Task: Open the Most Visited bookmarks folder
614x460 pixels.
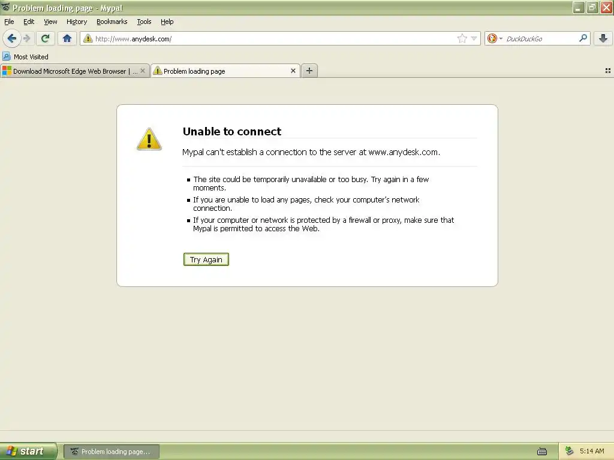Action: 25,57
